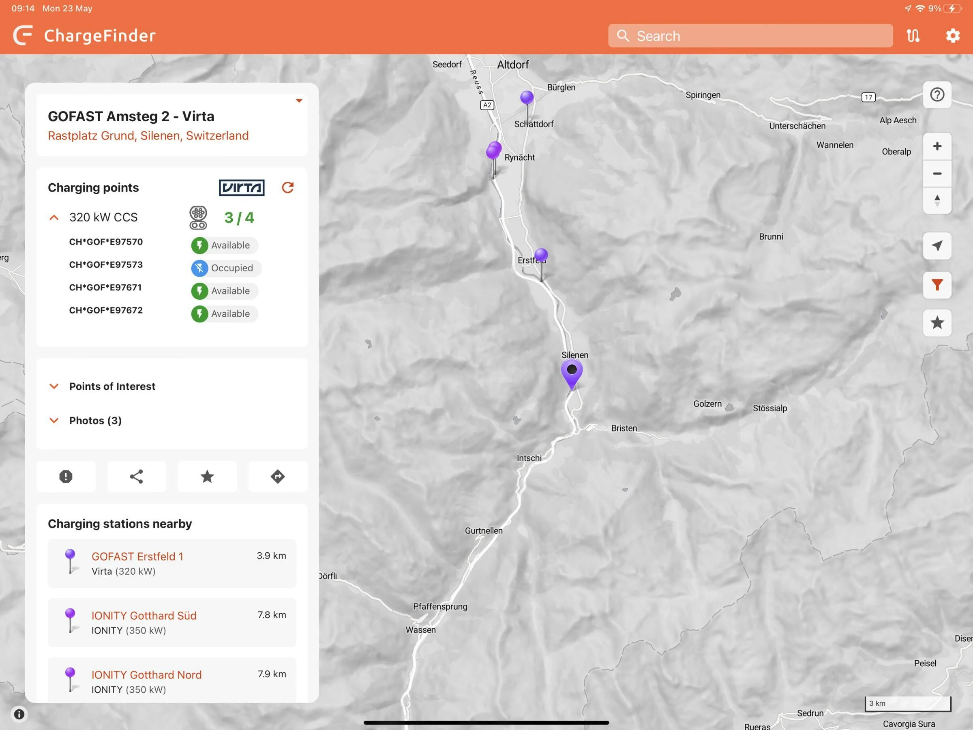Open the charger filter funnel
Viewport: 973px width, 730px height.
click(937, 285)
